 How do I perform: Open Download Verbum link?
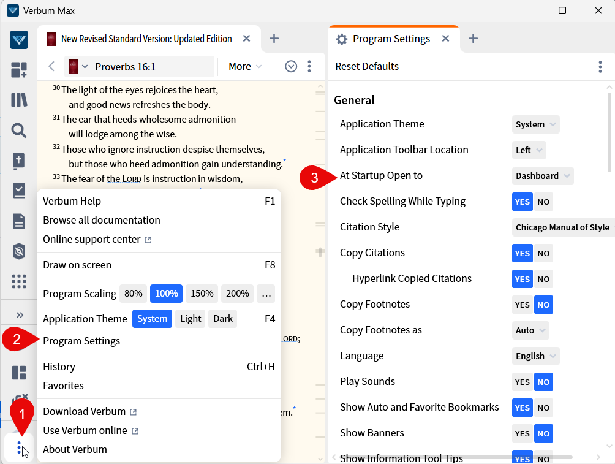point(90,411)
